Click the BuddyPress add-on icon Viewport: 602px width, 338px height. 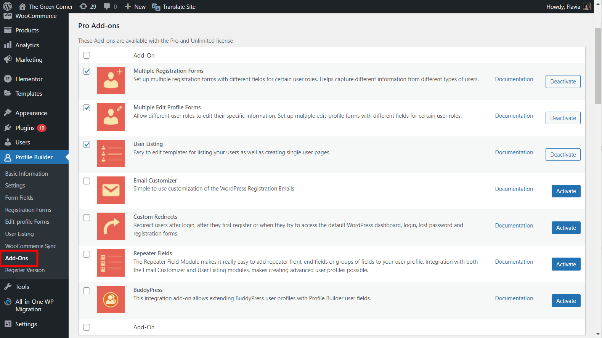click(111, 300)
